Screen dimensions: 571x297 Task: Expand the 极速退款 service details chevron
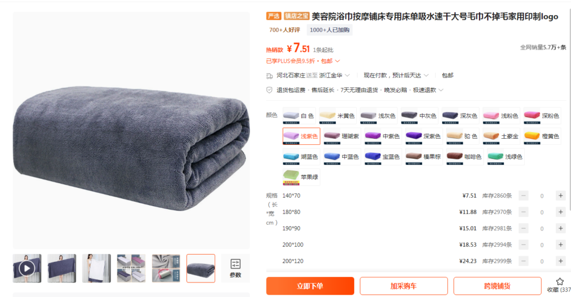(441, 90)
